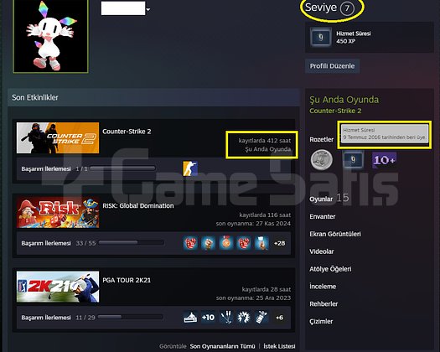Open the Oyunlar 15 games list
The height and width of the screenshot is (352, 440).
tap(329, 198)
